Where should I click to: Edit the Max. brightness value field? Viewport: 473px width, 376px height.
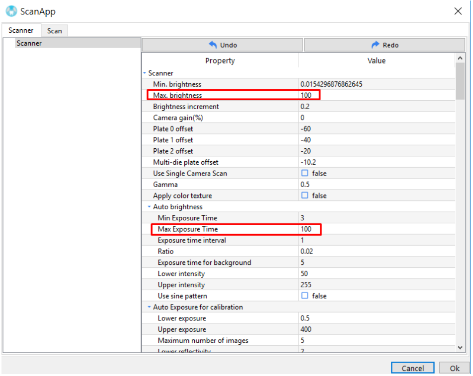pos(375,95)
